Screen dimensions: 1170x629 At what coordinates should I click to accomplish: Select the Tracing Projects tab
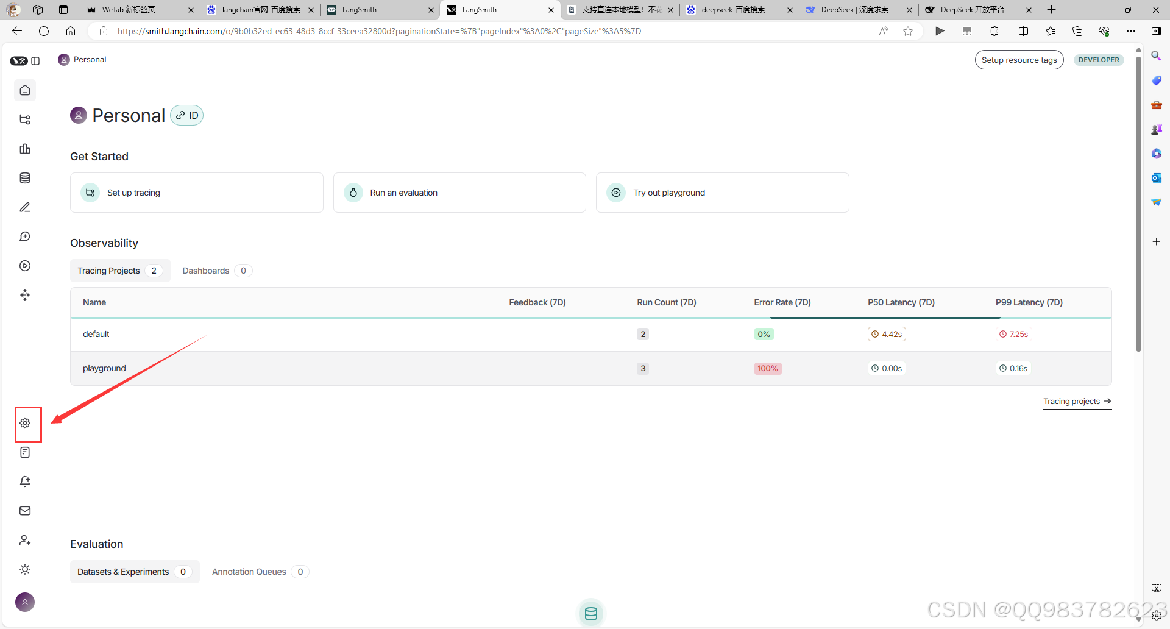(x=120, y=271)
